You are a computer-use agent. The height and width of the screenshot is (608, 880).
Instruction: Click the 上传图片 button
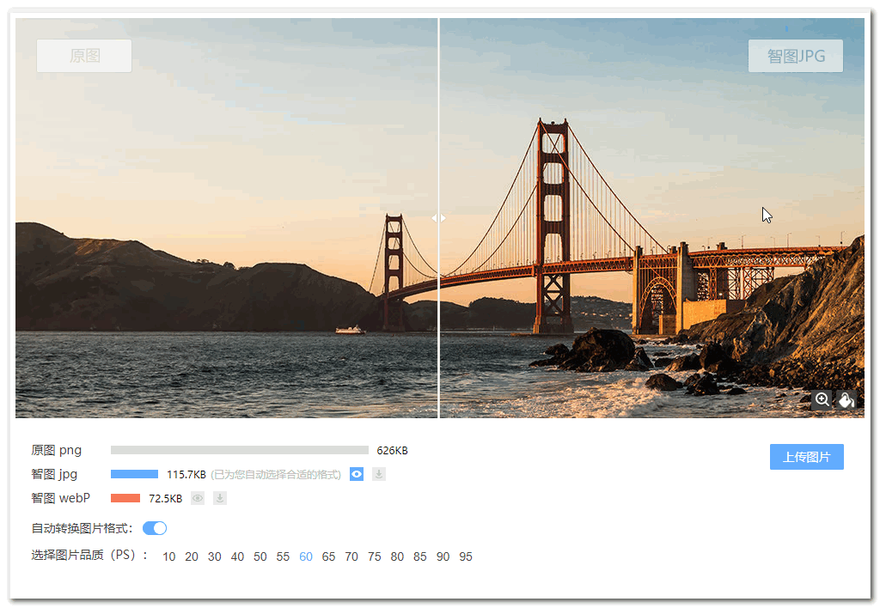point(806,457)
